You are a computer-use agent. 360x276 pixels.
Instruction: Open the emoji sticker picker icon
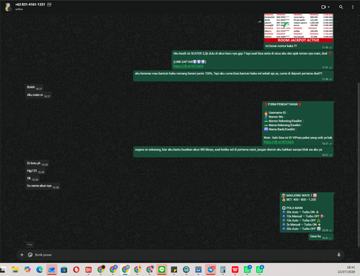click(x=30, y=254)
